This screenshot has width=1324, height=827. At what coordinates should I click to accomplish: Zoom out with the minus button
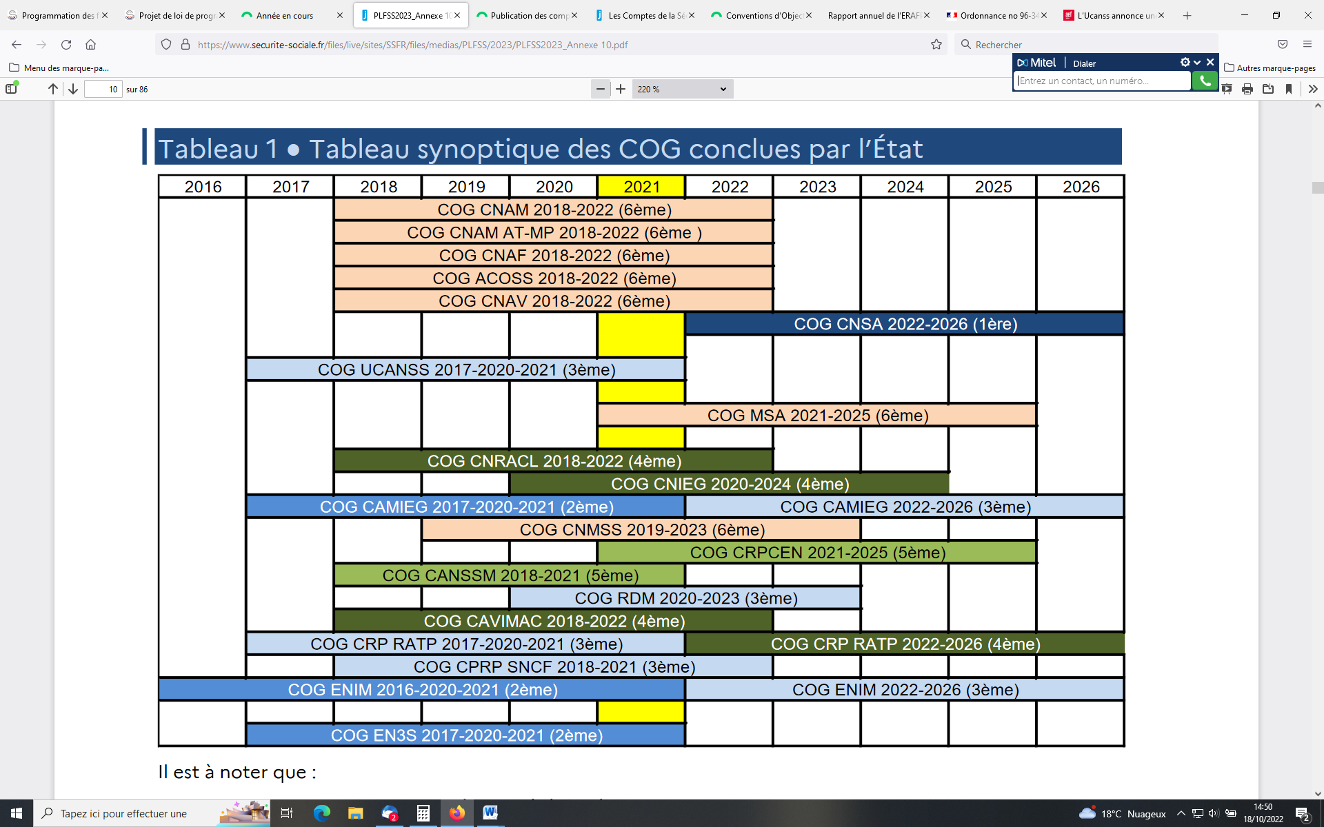coord(600,89)
